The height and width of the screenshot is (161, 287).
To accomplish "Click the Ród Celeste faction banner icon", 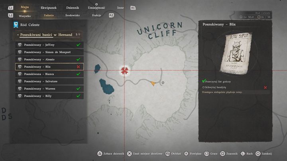I will (16, 25).
